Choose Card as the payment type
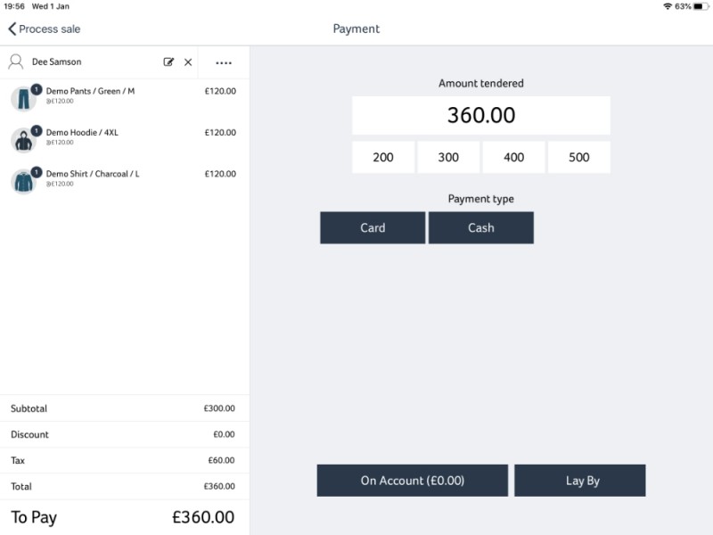This screenshot has width=713, height=535. tap(372, 227)
